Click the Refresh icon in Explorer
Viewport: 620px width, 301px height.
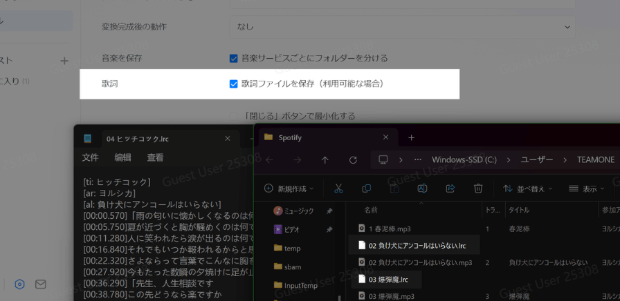tap(353, 159)
